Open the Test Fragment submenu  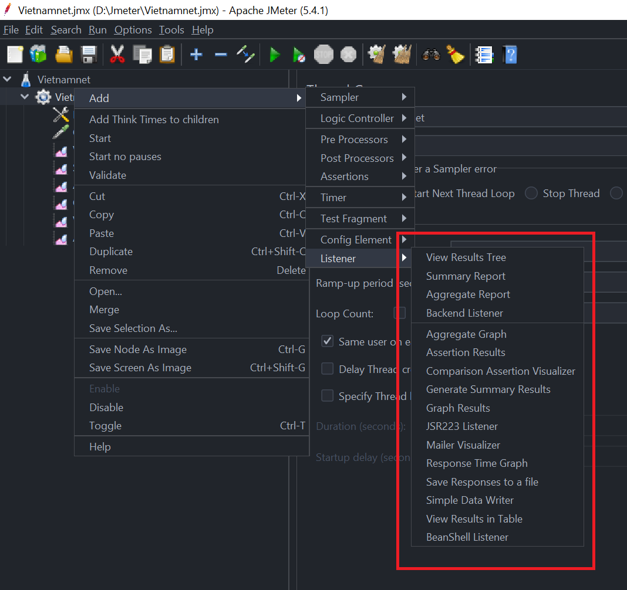(360, 219)
